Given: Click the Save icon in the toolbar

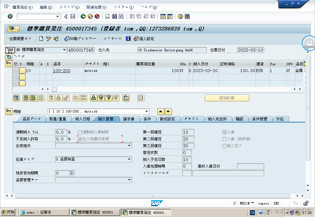Looking at the screenshot, I should point(73,16).
